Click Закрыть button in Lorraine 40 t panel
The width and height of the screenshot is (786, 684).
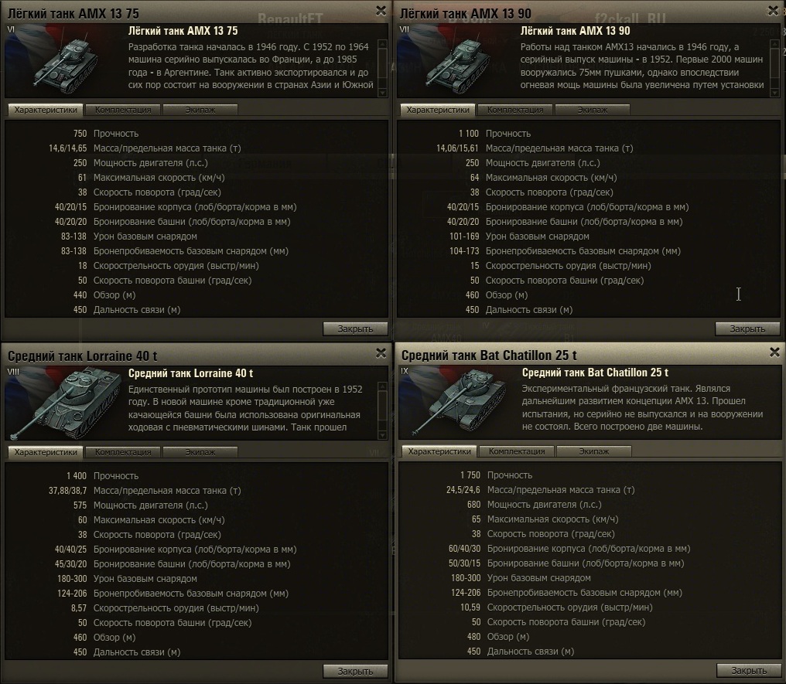click(355, 671)
